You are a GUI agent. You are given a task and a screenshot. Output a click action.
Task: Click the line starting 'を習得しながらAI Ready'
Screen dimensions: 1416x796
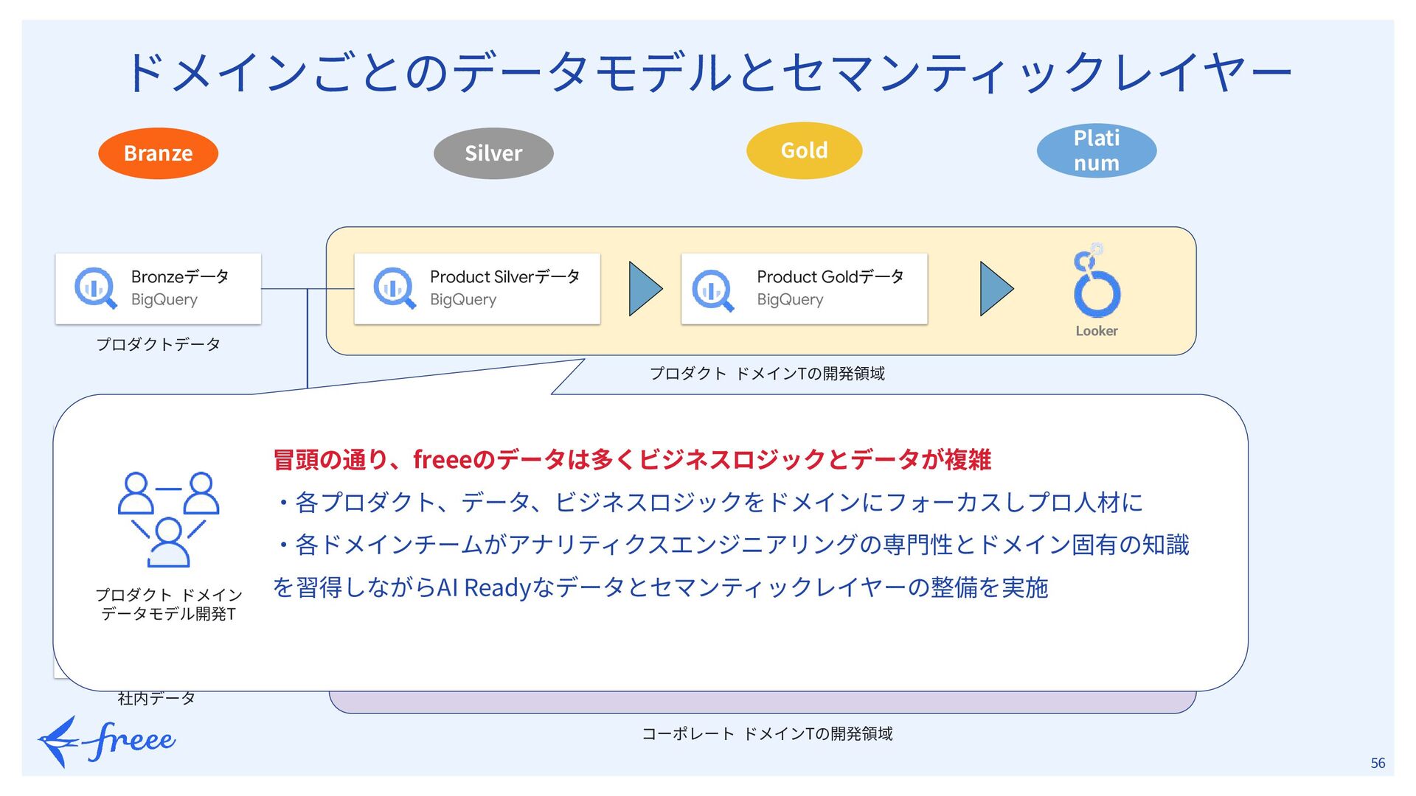(661, 588)
